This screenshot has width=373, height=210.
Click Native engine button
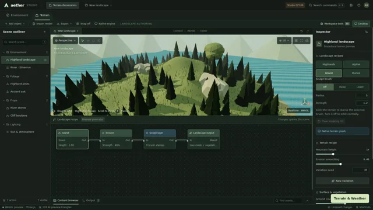pyautogui.click(x=105, y=23)
